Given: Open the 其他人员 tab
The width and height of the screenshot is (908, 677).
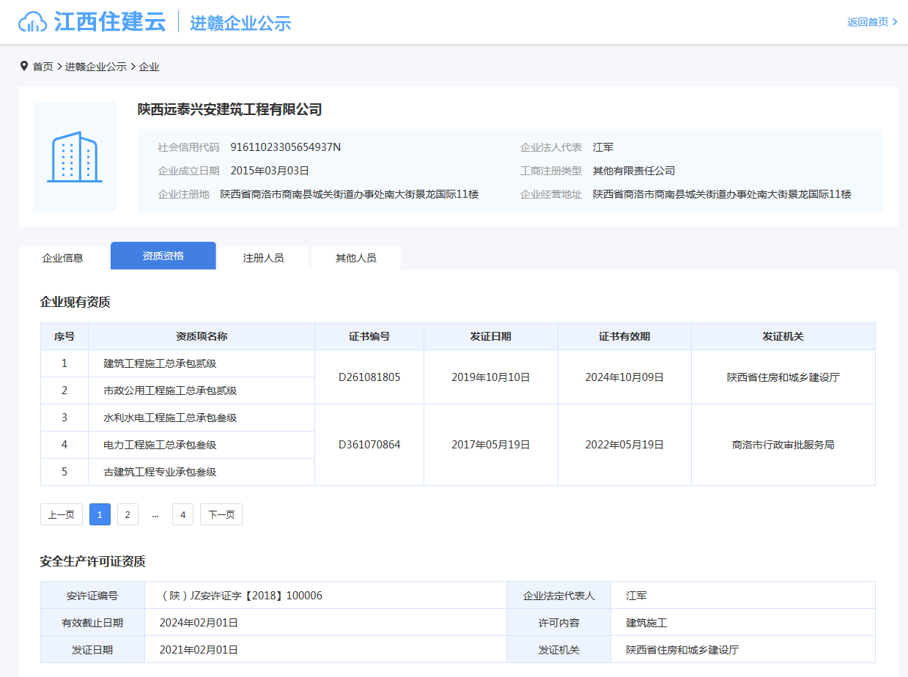Looking at the screenshot, I should pyautogui.click(x=356, y=257).
